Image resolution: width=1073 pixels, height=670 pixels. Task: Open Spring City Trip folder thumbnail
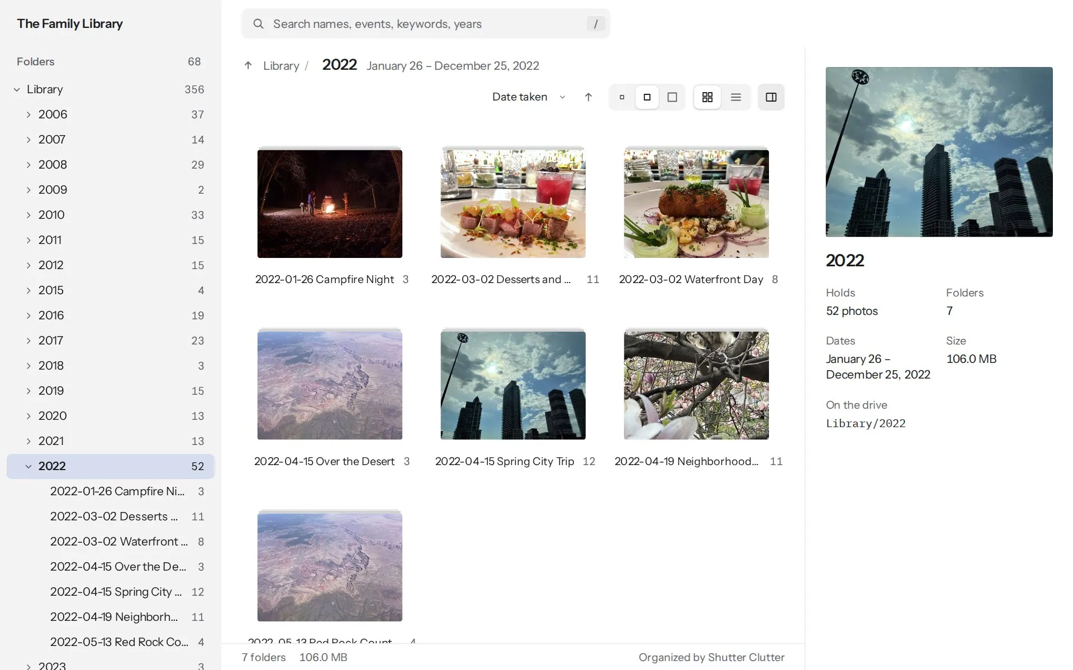point(513,385)
